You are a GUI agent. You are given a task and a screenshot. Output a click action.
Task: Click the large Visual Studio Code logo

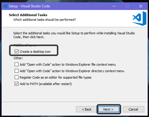139,18
